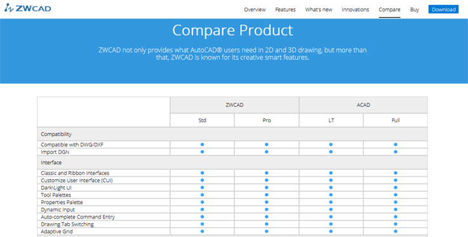Open the Features nav item
This screenshot has width=468, height=237.
285,10
